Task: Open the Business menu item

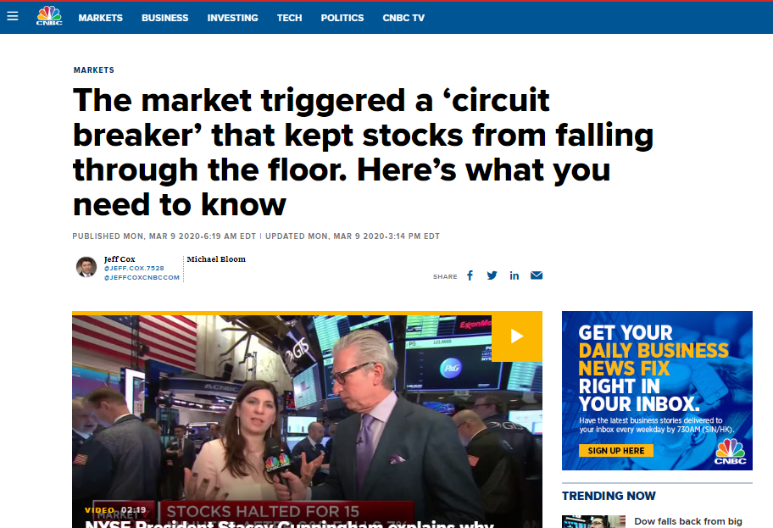Action: [165, 18]
